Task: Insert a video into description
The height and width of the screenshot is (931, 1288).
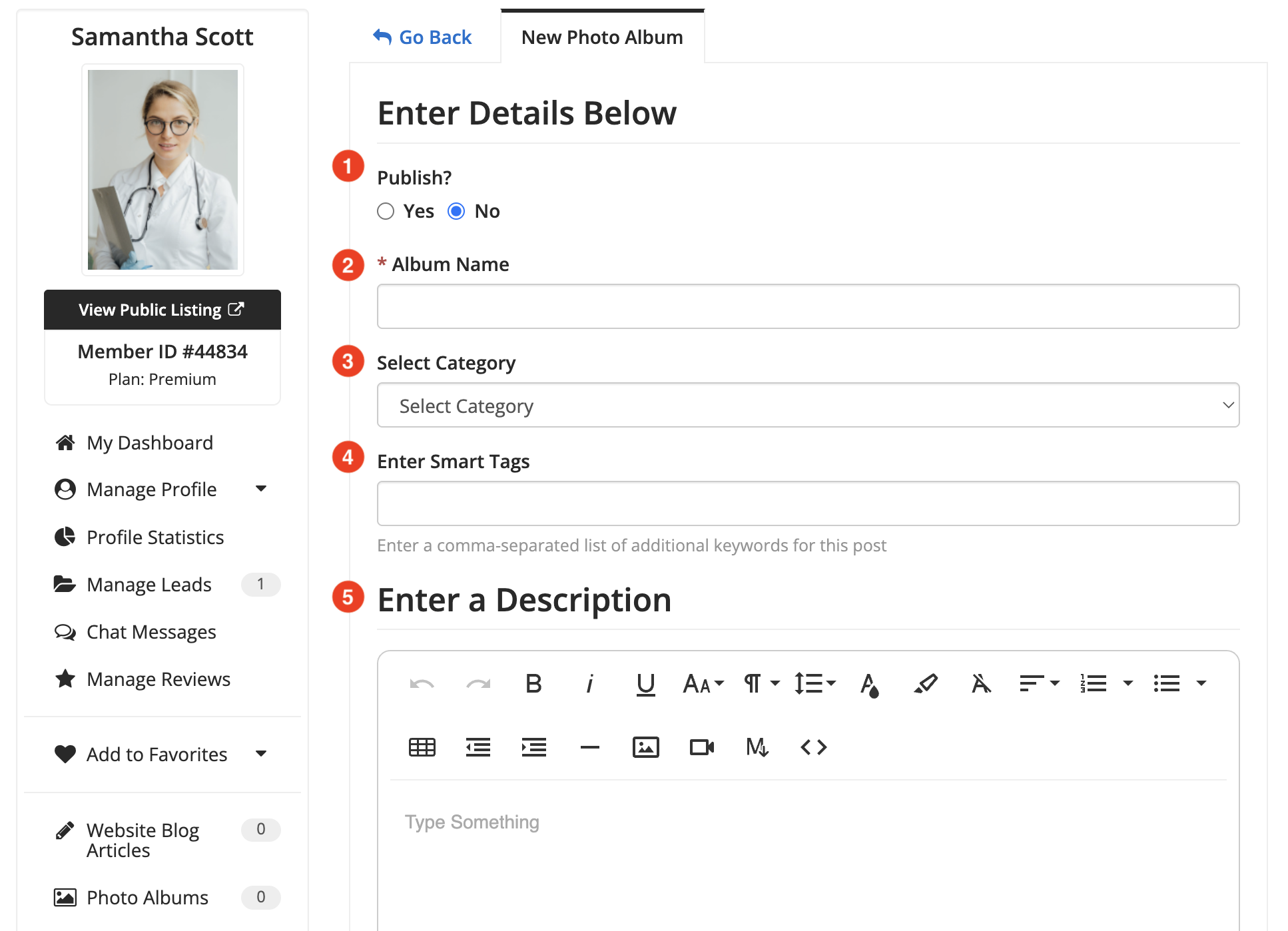Action: pyautogui.click(x=701, y=747)
